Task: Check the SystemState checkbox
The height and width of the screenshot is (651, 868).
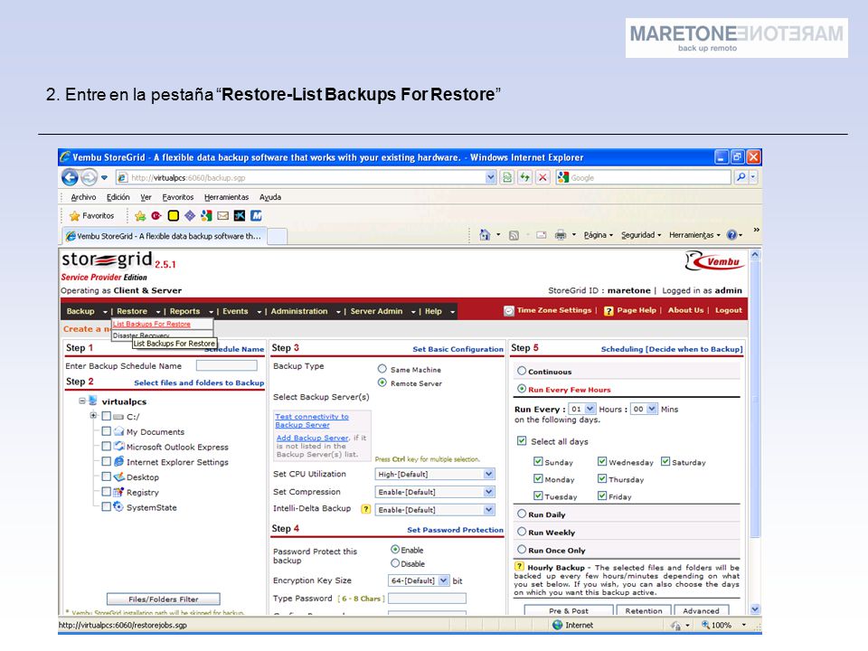Action: point(107,506)
